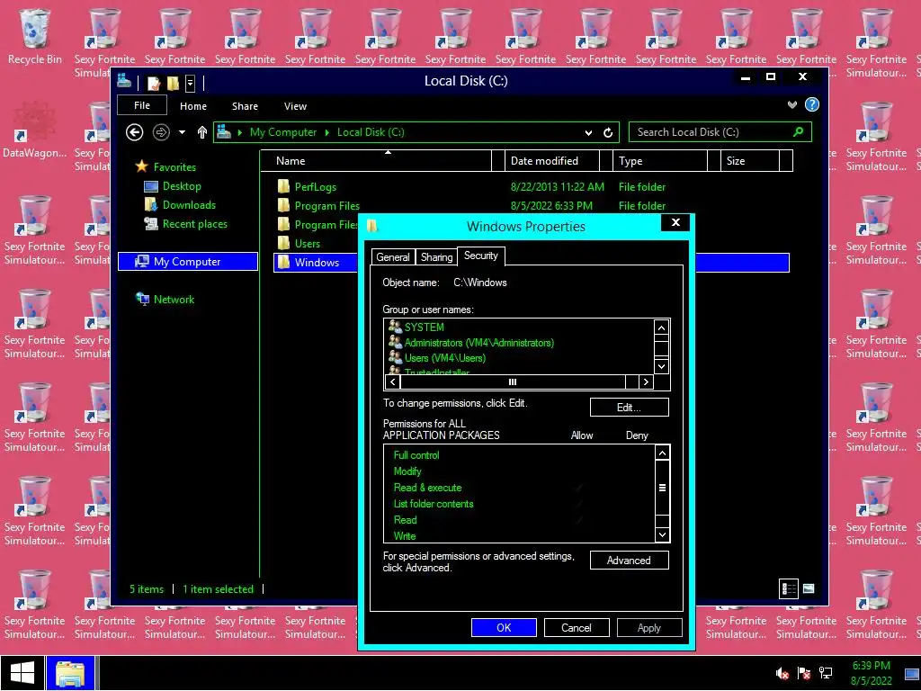Open Customize Quick Access Toolbar dropdown
Viewport: 921px width, 691px height.
point(191,84)
